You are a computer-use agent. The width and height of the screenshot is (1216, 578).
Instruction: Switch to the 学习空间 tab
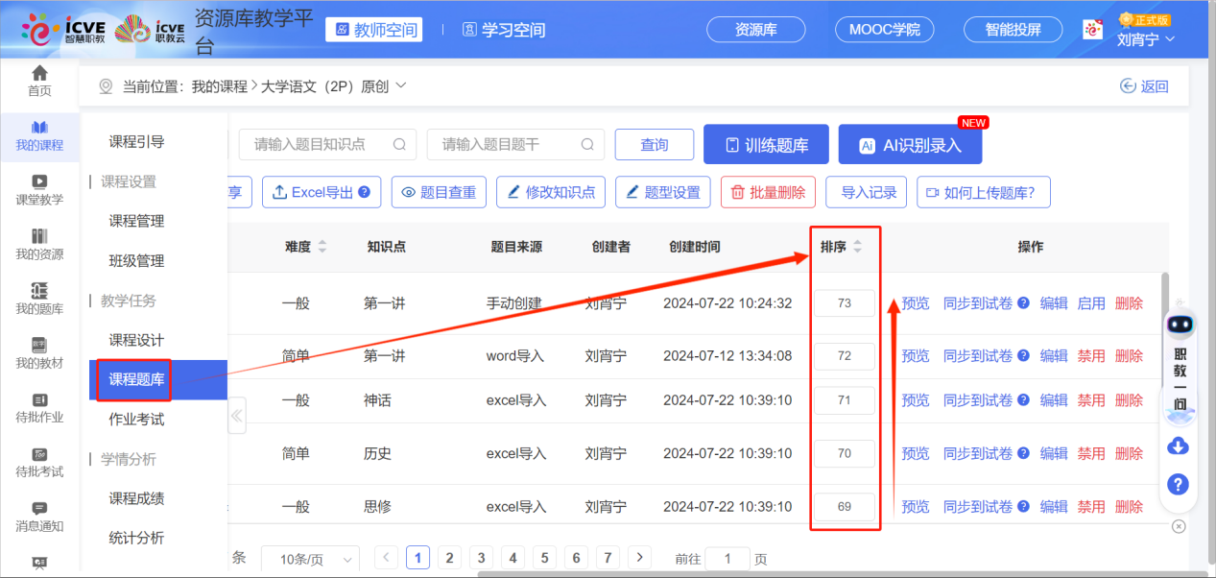[x=505, y=30]
